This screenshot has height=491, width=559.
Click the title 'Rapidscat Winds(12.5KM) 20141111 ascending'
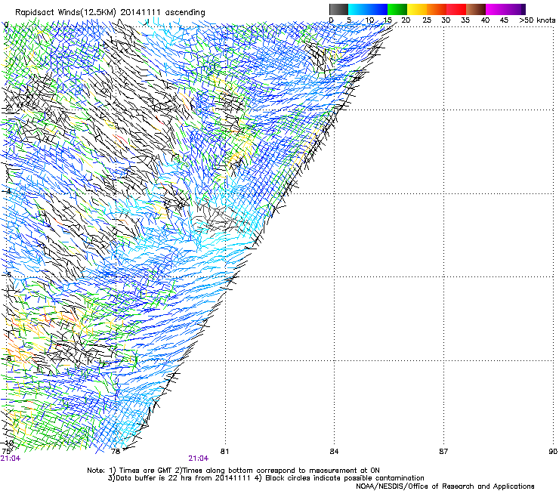(110, 12)
